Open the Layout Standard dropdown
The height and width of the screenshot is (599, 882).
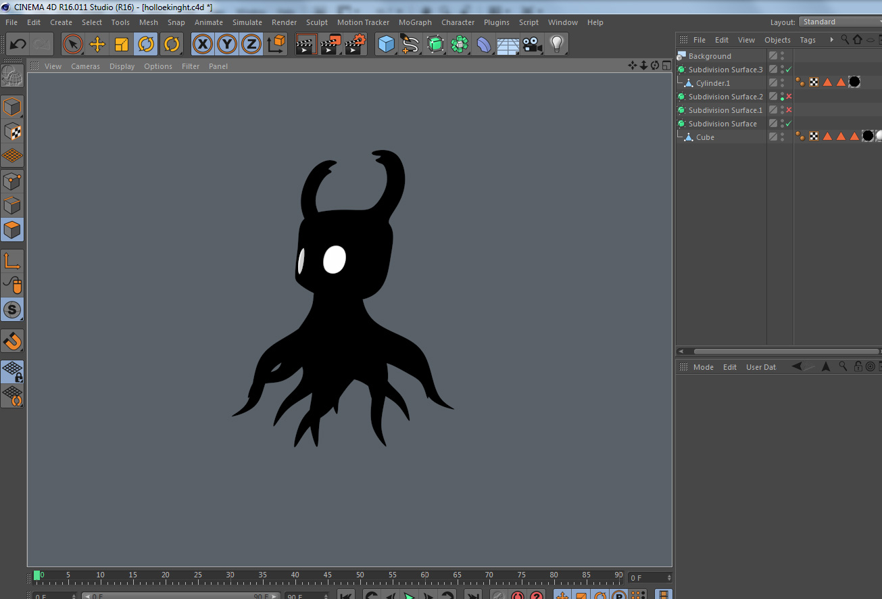[839, 21]
